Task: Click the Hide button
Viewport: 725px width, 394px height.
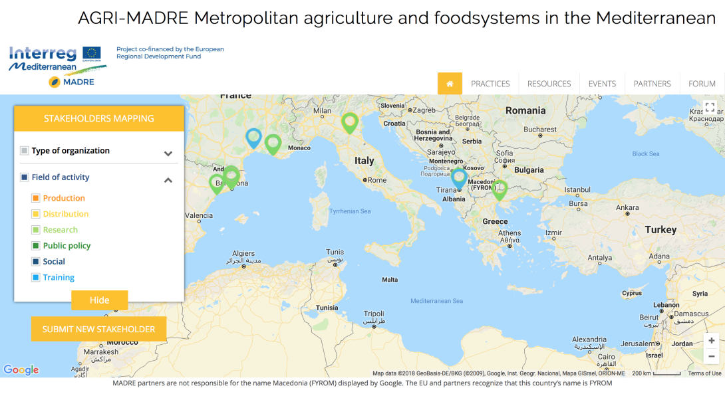Action: pyautogui.click(x=99, y=300)
